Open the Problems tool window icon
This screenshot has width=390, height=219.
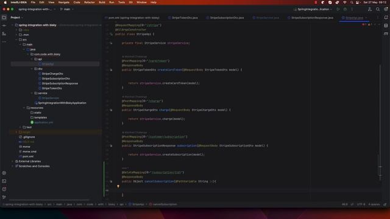click(x=4, y=189)
